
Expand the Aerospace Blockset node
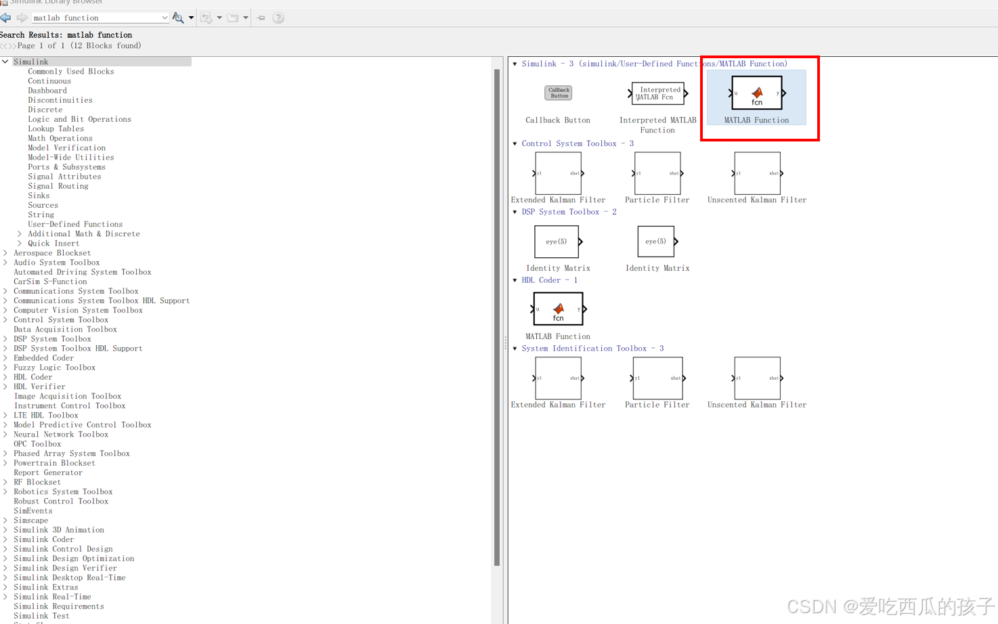pyautogui.click(x=5, y=252)
